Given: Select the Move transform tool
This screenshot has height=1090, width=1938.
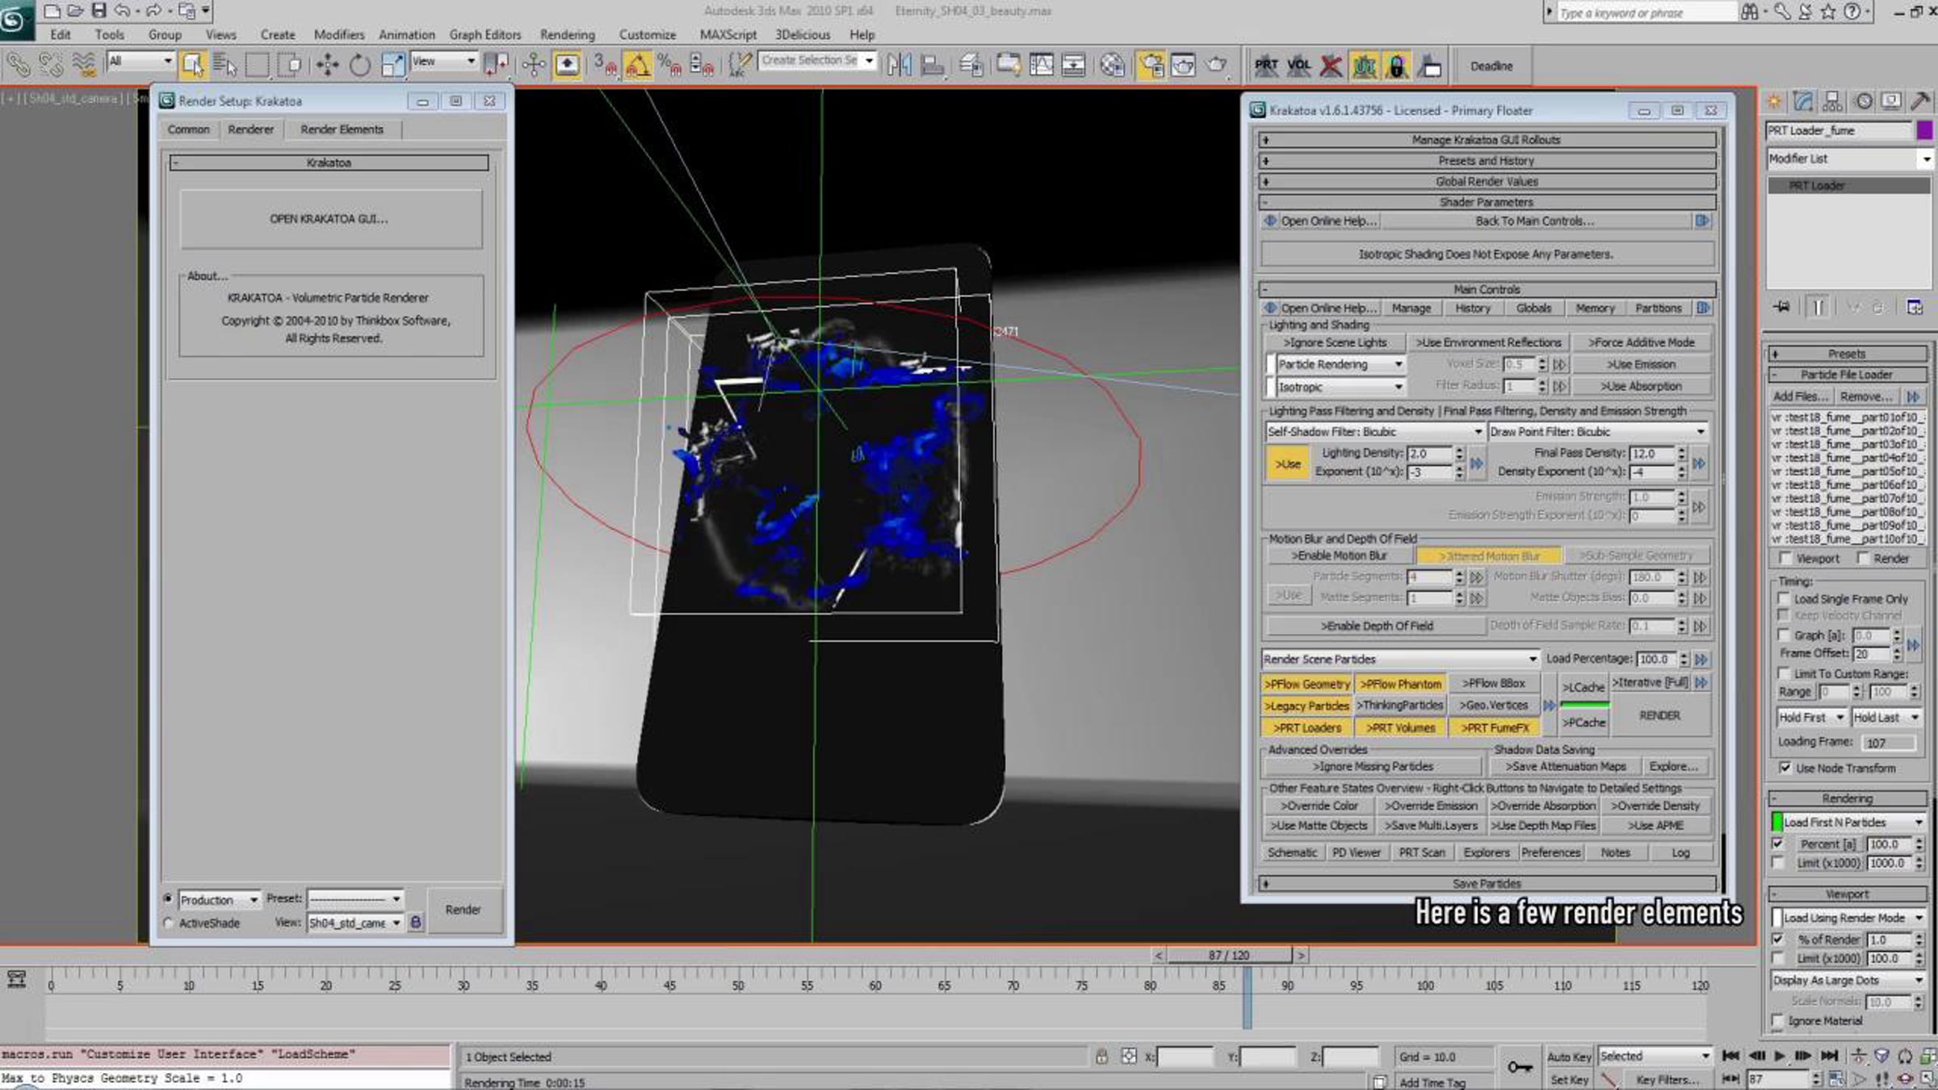Looking at the screenshot, I should pyautogui.click(x=327, y=65).
